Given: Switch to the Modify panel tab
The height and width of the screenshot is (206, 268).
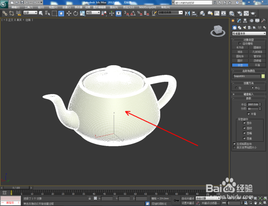Looking at the screenshot, I should tap(239, 21).
